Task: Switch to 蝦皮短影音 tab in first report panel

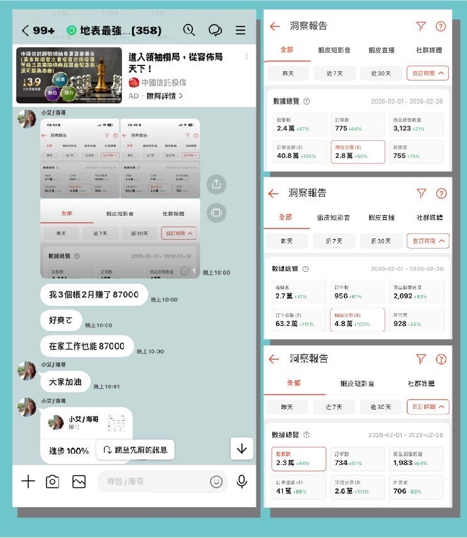Action: (334, 50)
